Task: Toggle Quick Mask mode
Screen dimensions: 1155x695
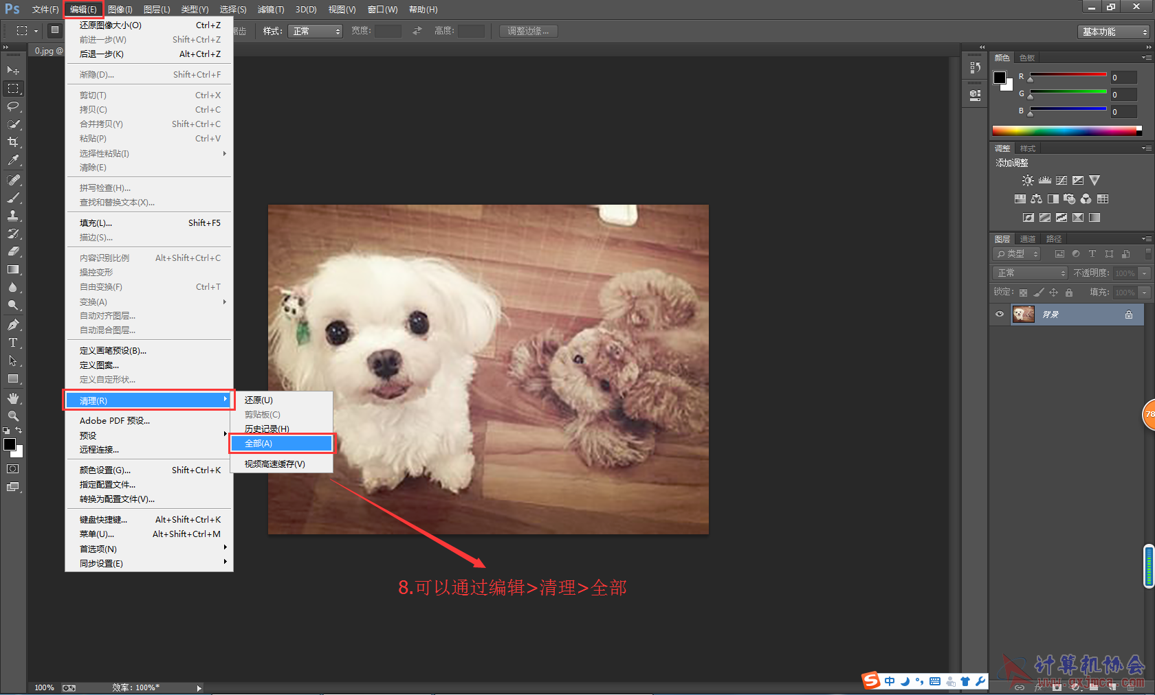Action: tap(13, 469)
